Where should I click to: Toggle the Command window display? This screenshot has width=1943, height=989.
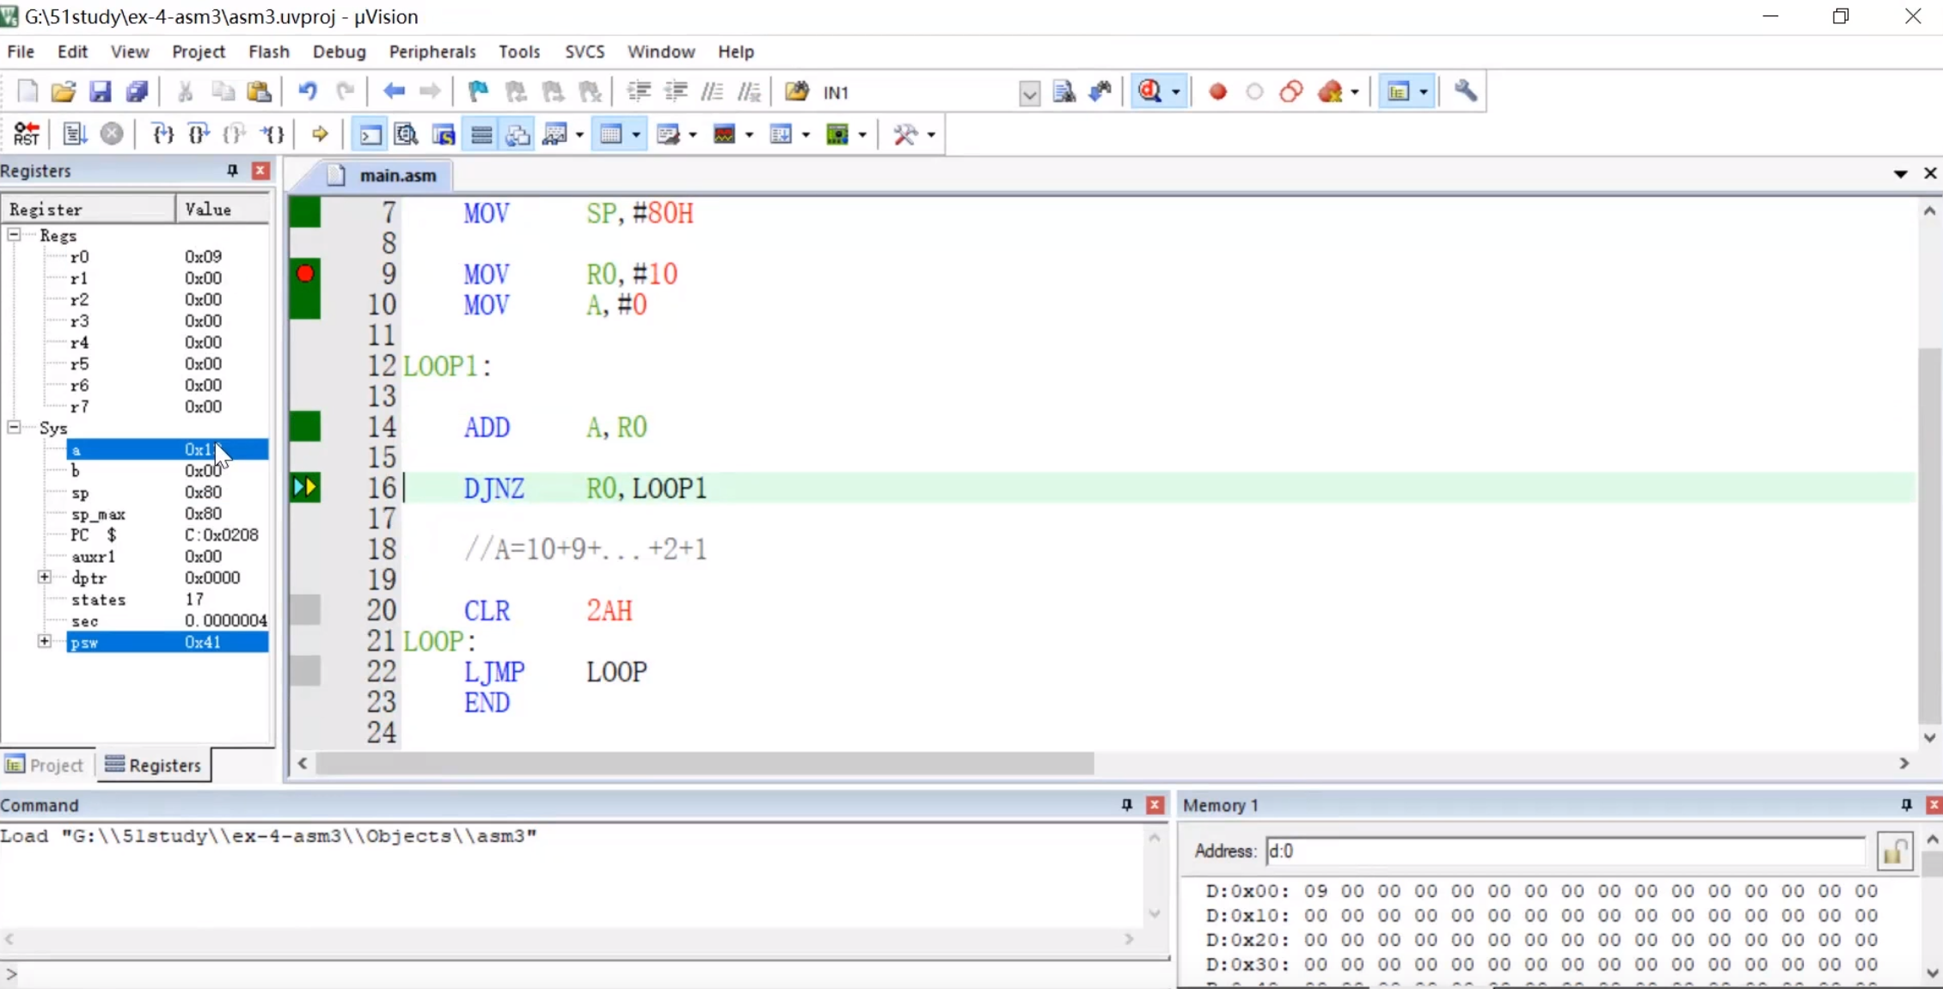370,134
